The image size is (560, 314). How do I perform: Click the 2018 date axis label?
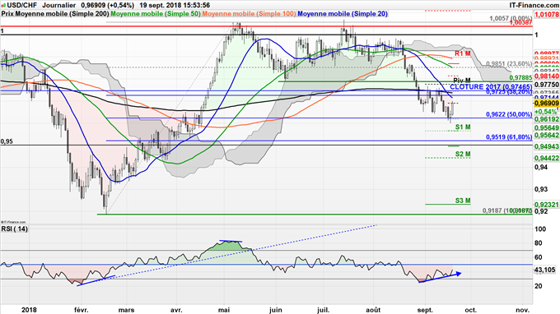pos(29,310)
